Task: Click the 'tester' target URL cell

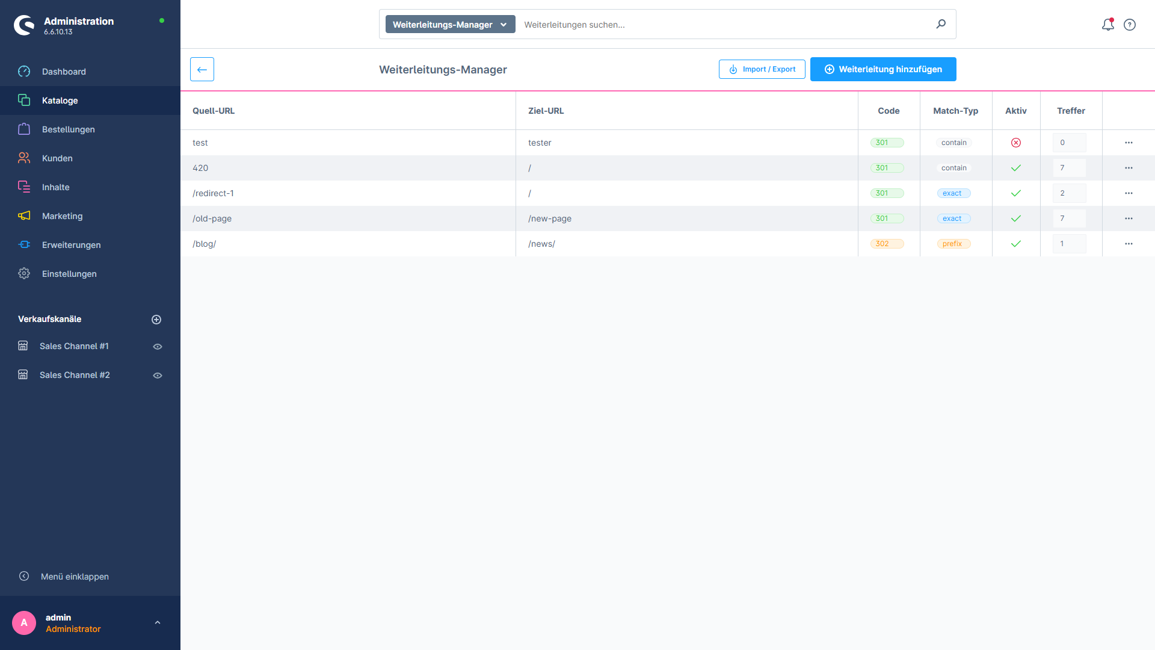Action: coord(686,143)
